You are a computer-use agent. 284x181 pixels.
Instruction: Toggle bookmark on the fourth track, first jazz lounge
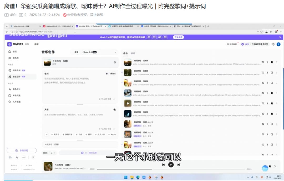pos(272,93)
